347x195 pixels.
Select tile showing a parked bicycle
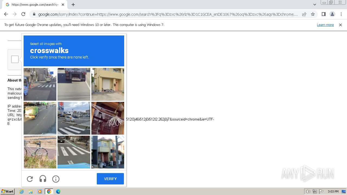tap(40, 152)
